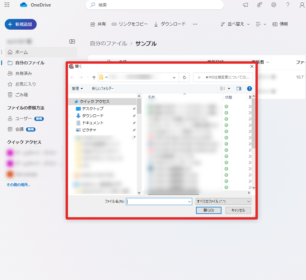306x280 pixels.
Task: Click the settings gear icon
Action: [x=274, y=5]
